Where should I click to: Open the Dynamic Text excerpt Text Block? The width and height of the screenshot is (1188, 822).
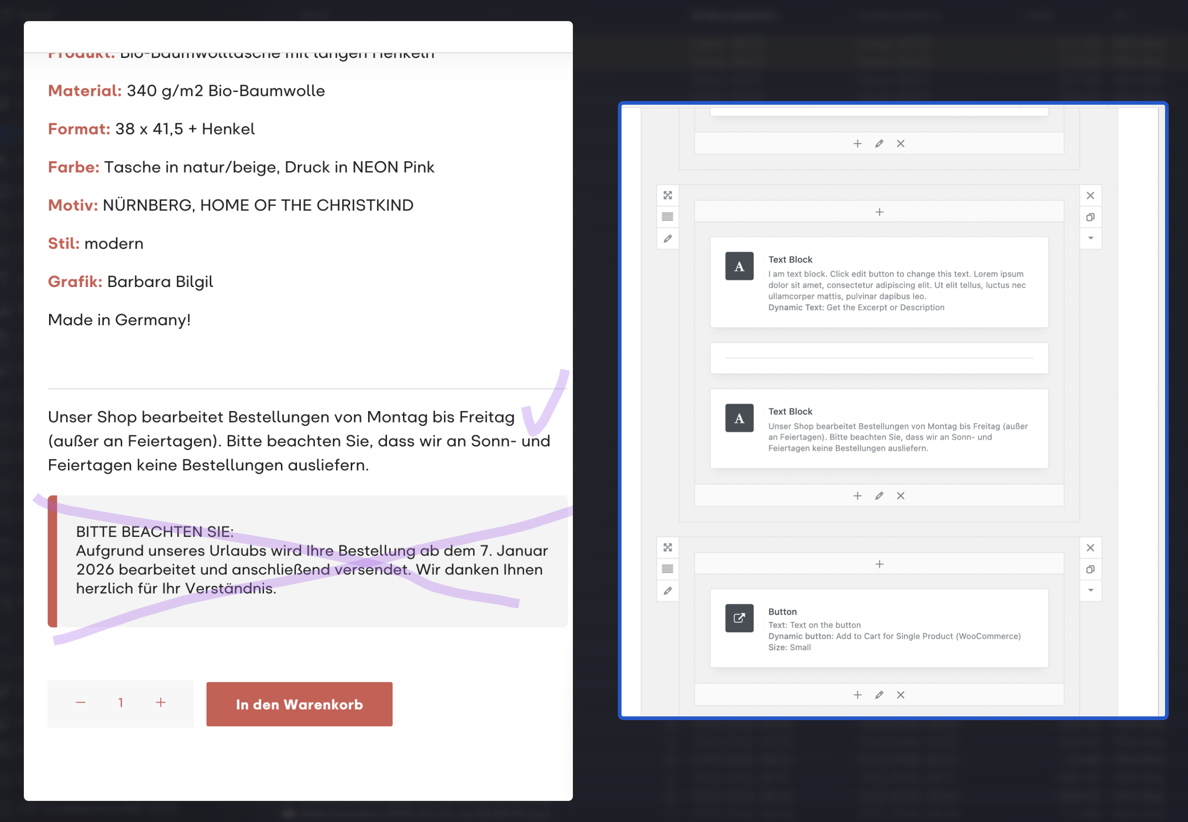tap(879, 282)
